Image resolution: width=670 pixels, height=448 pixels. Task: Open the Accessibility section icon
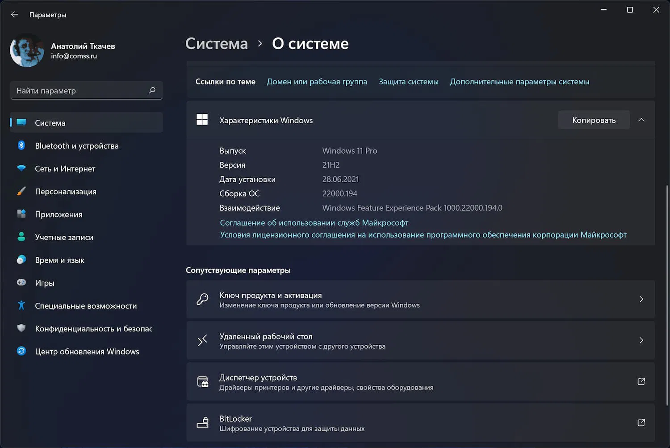pos(21,306)
